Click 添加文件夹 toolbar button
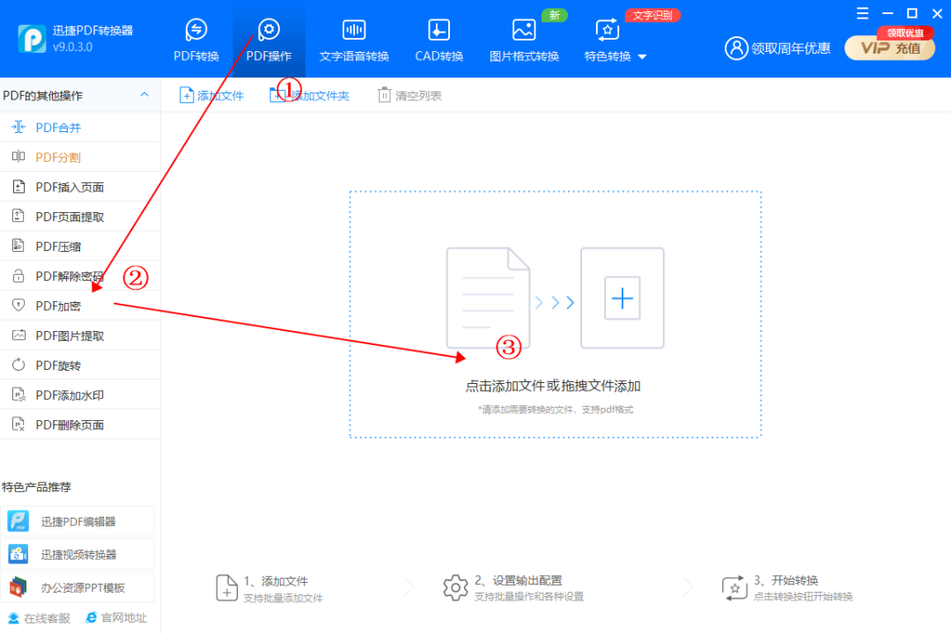 click(309, 95)
